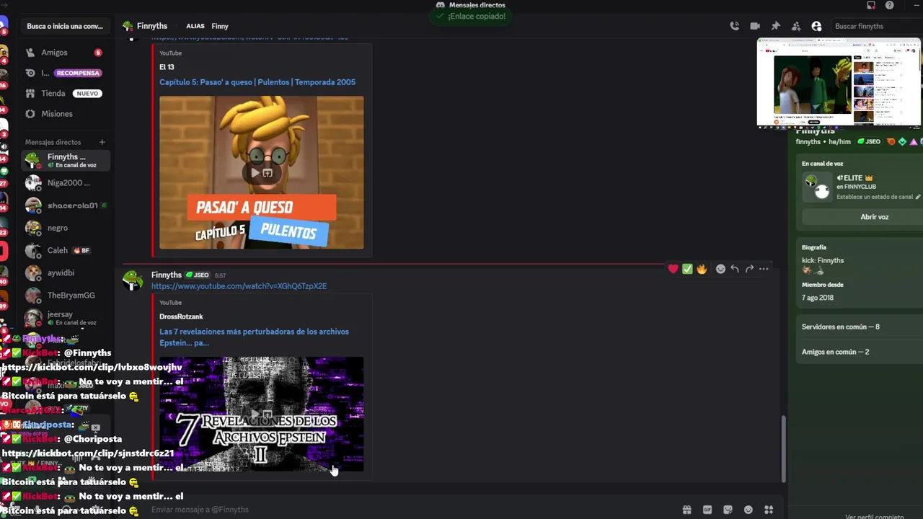923x519 pixels.
Task: Click Busca o inicia una conversación box
Action: pos(65,26)
